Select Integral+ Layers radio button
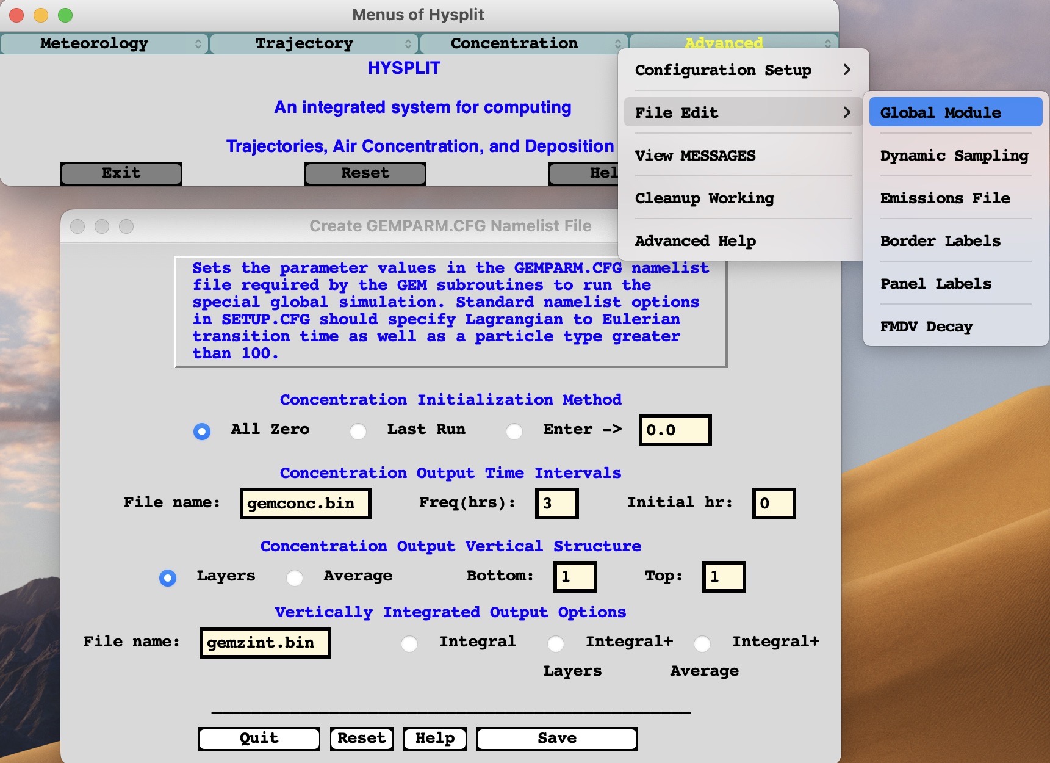 click(556, 644)
